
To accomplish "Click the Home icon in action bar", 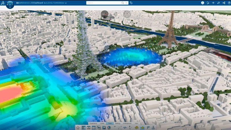I will 78,128.
